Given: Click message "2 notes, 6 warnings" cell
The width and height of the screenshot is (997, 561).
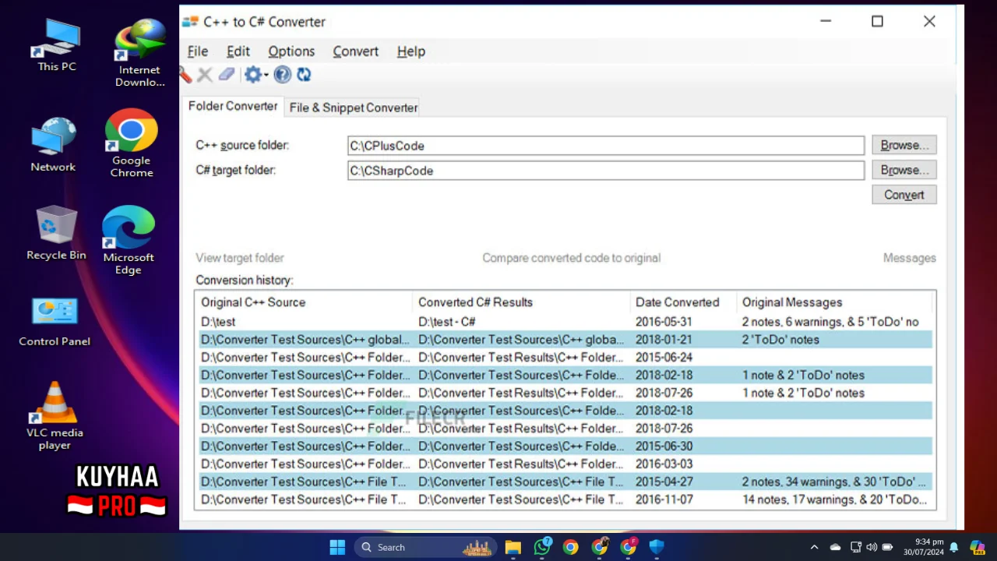Looking at the screenshot, I should click(x=830, y=322).
